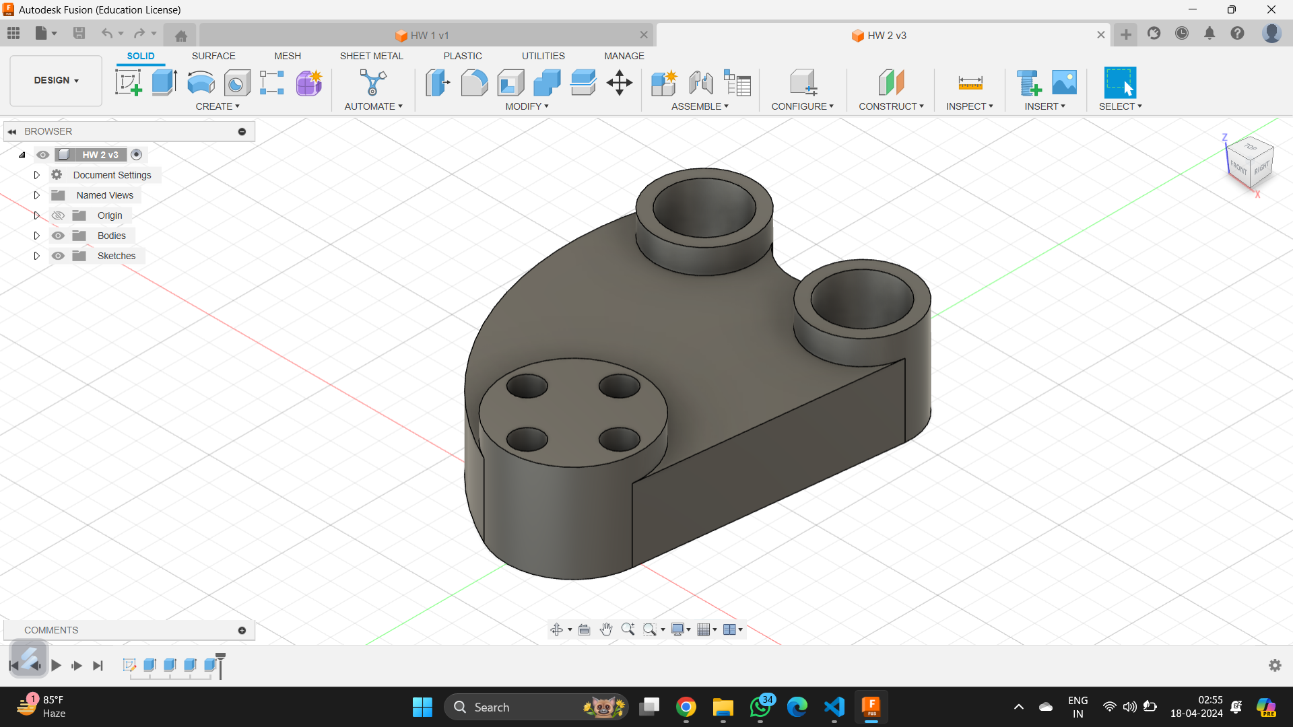
Task: Open Google Chrome from taskbar
Action: tap(686, 707)
